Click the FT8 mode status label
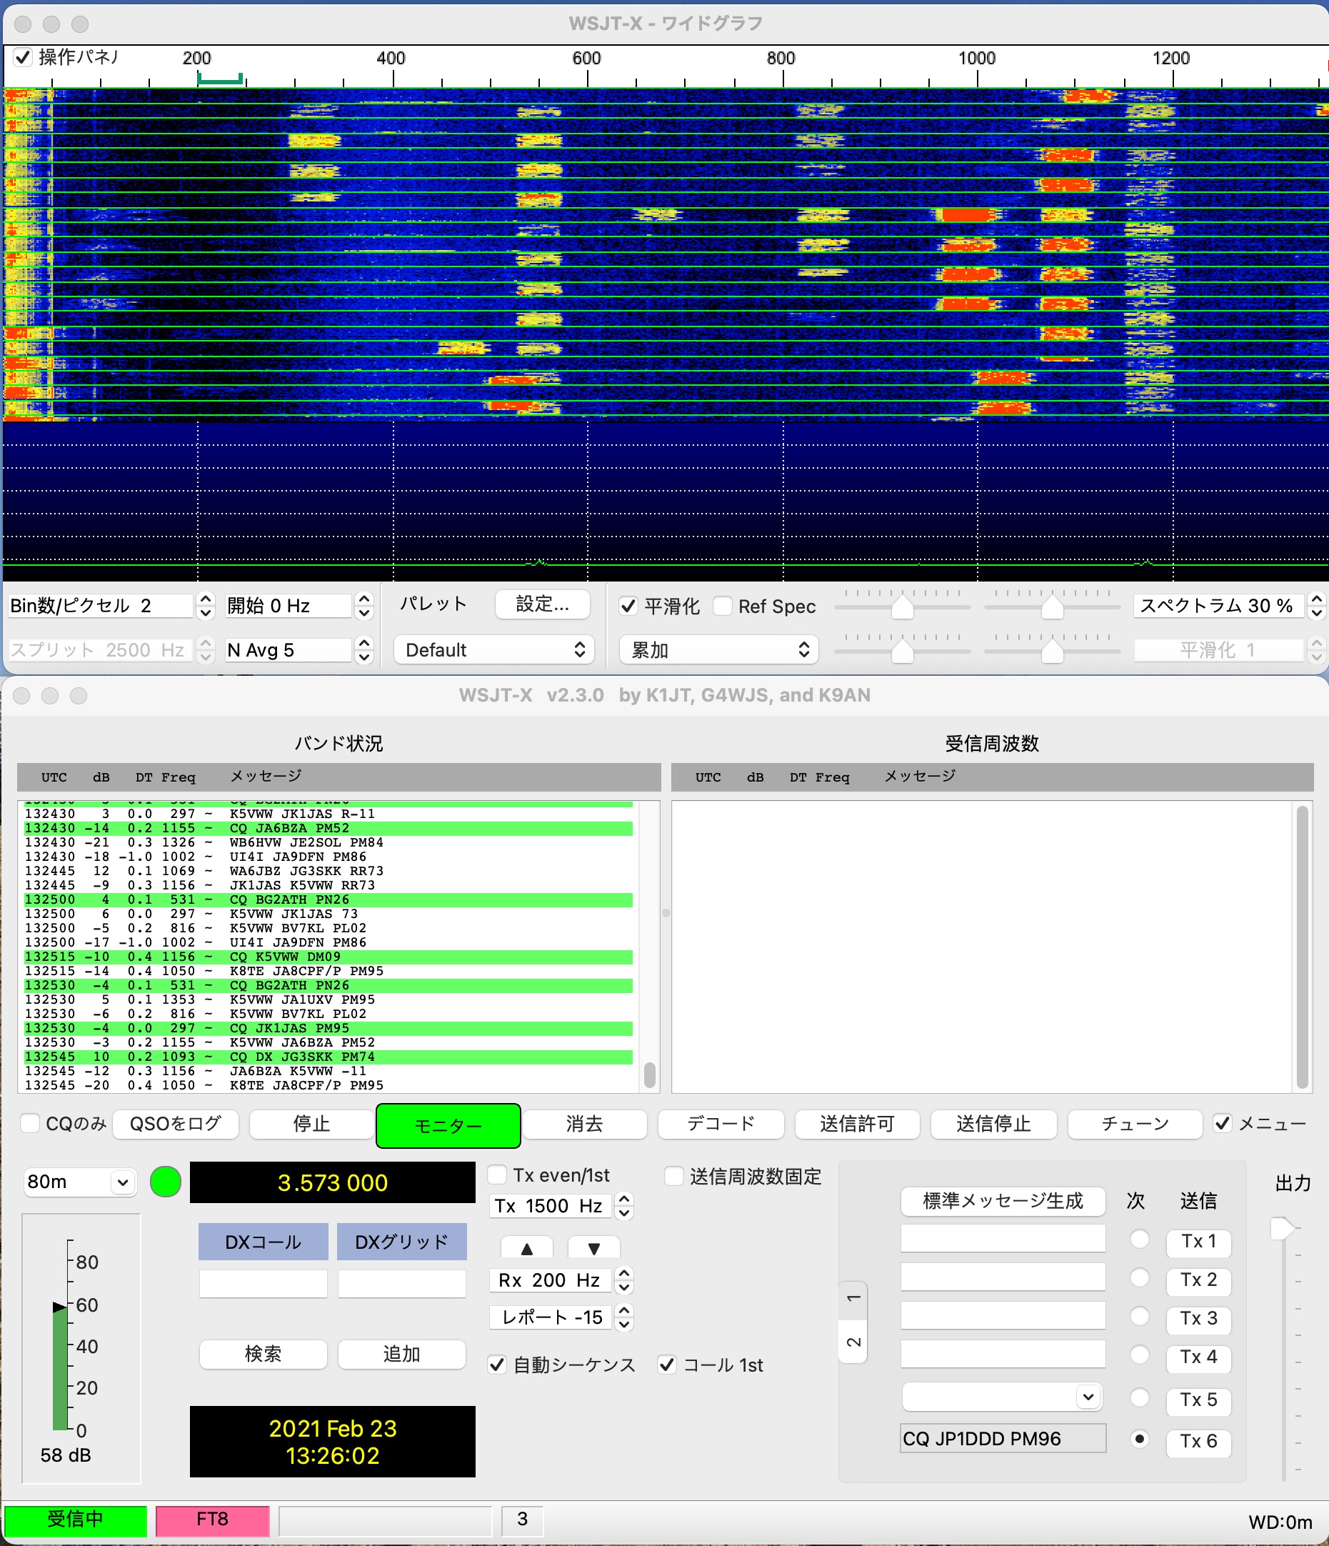This screenshot has width=1329, height=1546. (x=213, y=1519)
